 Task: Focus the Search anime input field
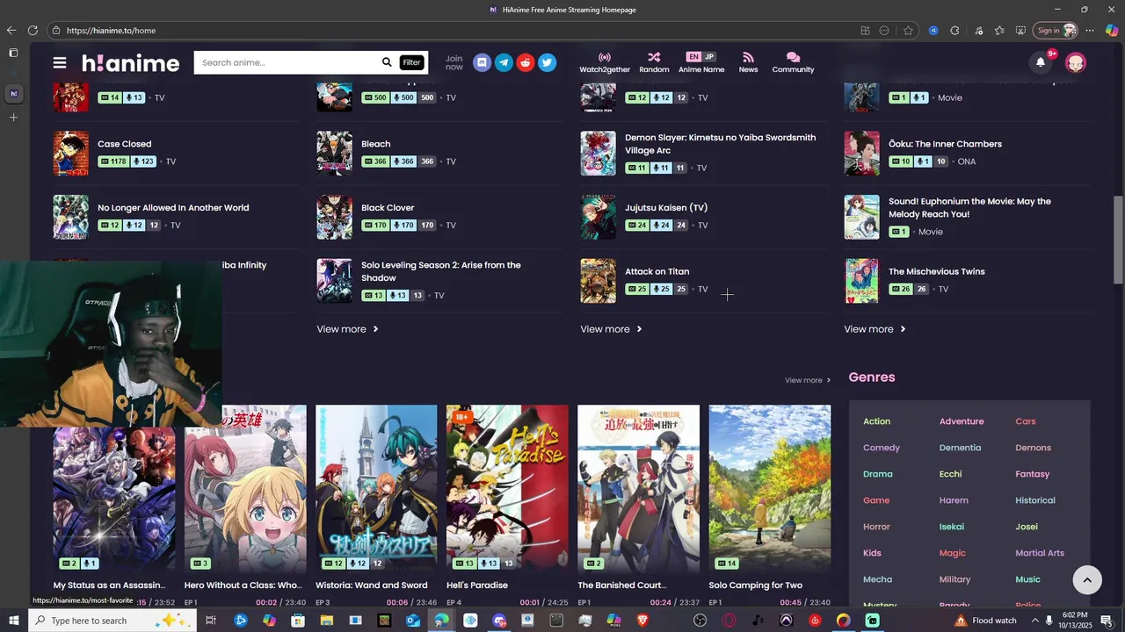(286, 62)
